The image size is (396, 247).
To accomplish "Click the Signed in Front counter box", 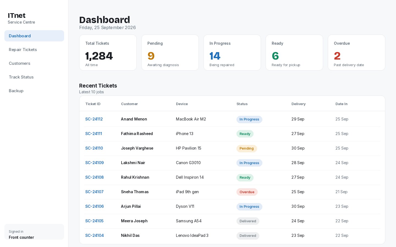I will [x=34, y=232].
